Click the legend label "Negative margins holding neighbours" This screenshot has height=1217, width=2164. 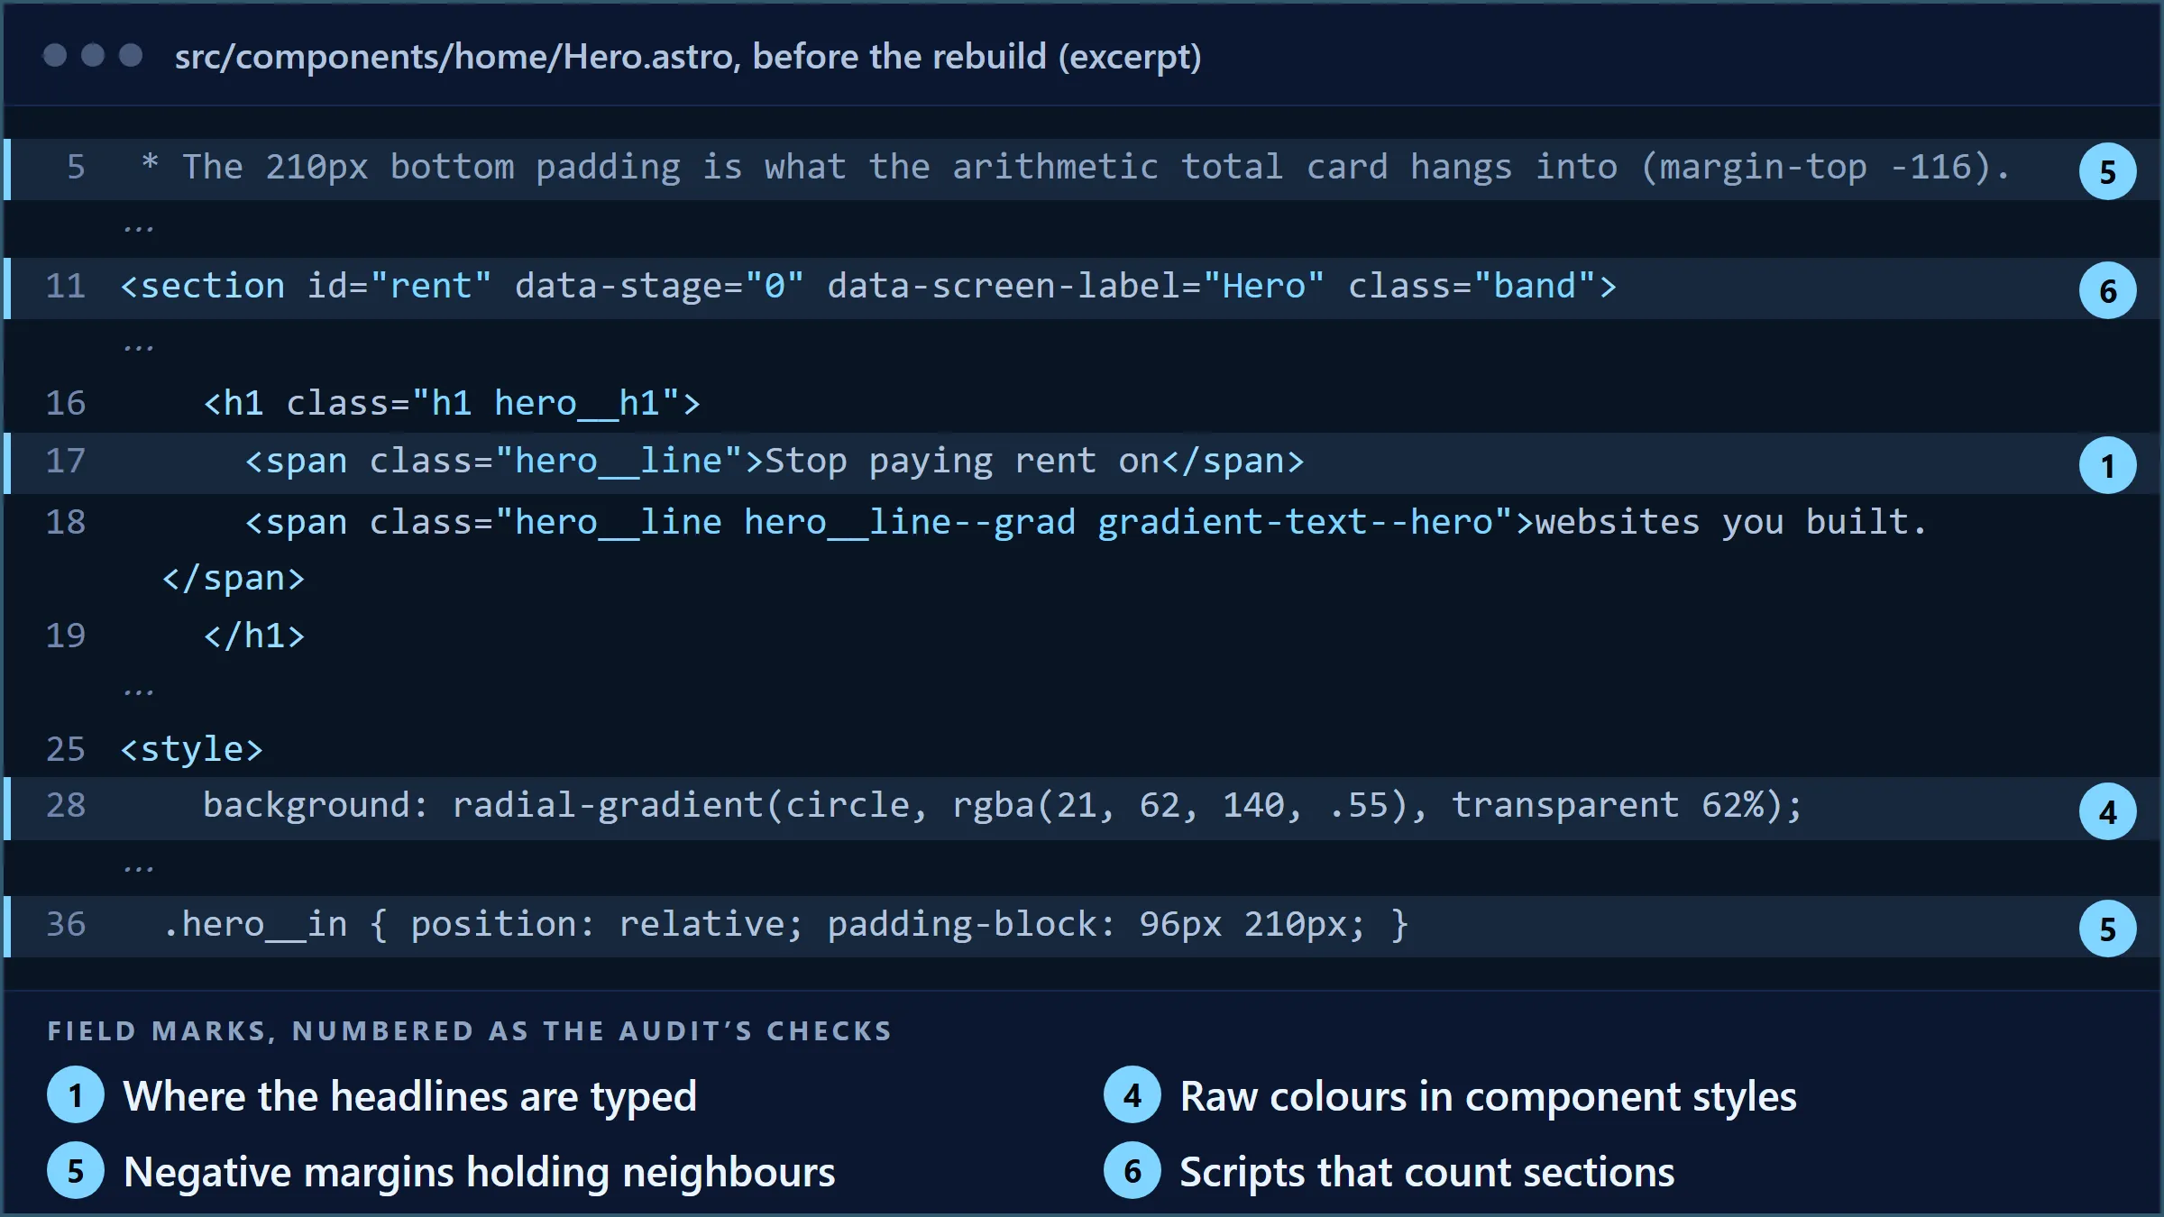(x=480, y=1173)
